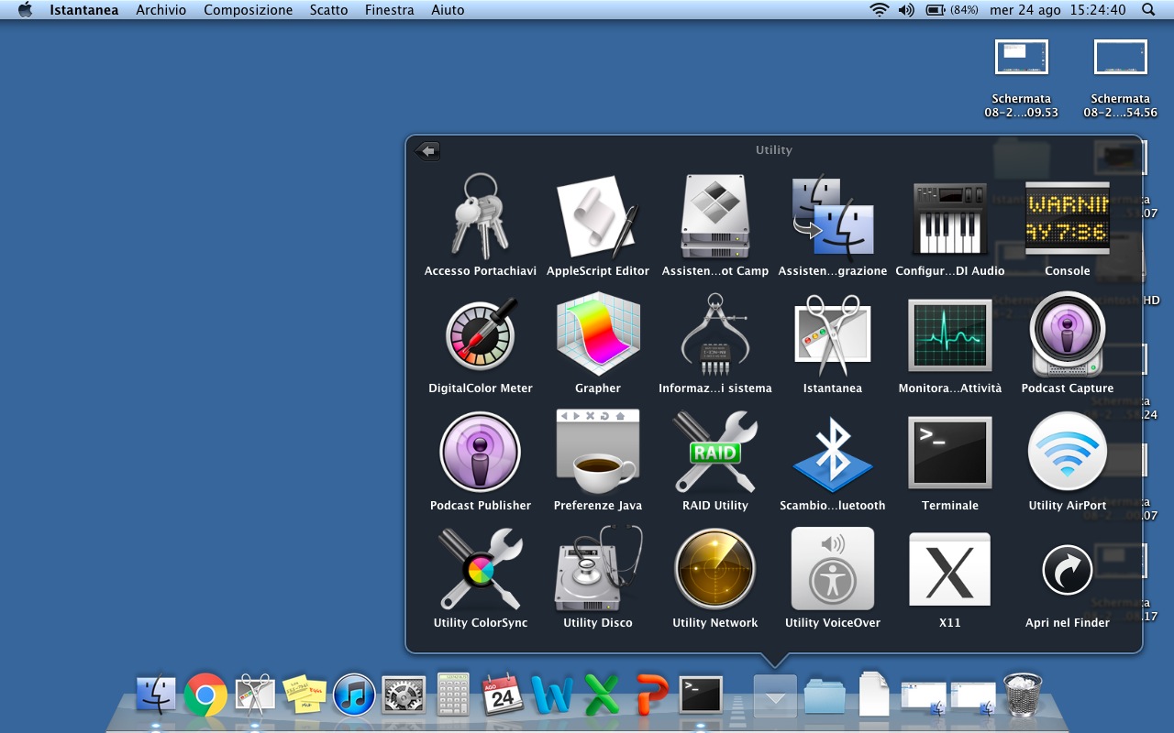Open Accesso Portachiavi from Utility stack
Screen dimensions: 1174x733
coord(481,216)
